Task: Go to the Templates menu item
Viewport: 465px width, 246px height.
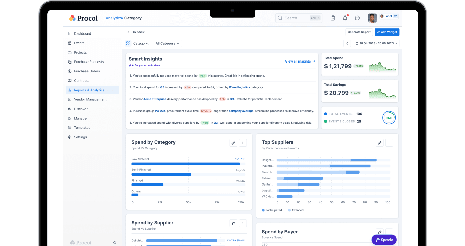Action: click(81, 127)
